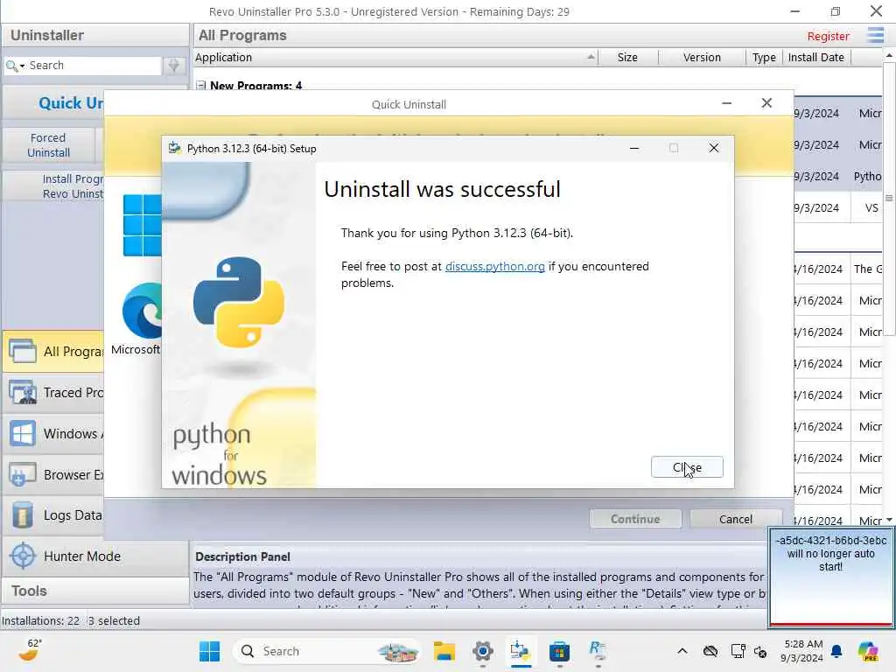This screenshot has width=896, height=672.
Task: Open Windows Apps sidebar icon
Action: point(23,434)
